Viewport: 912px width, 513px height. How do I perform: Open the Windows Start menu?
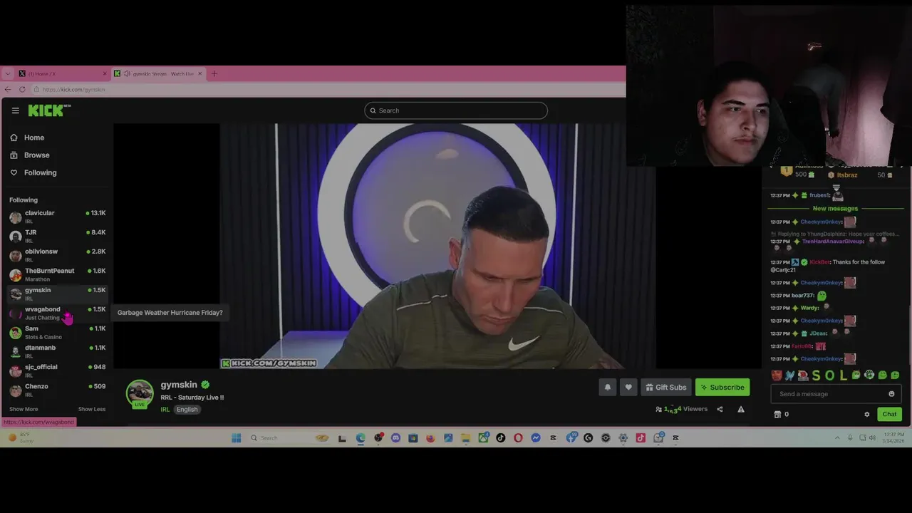pyautogui.click(x=237, y=437)
